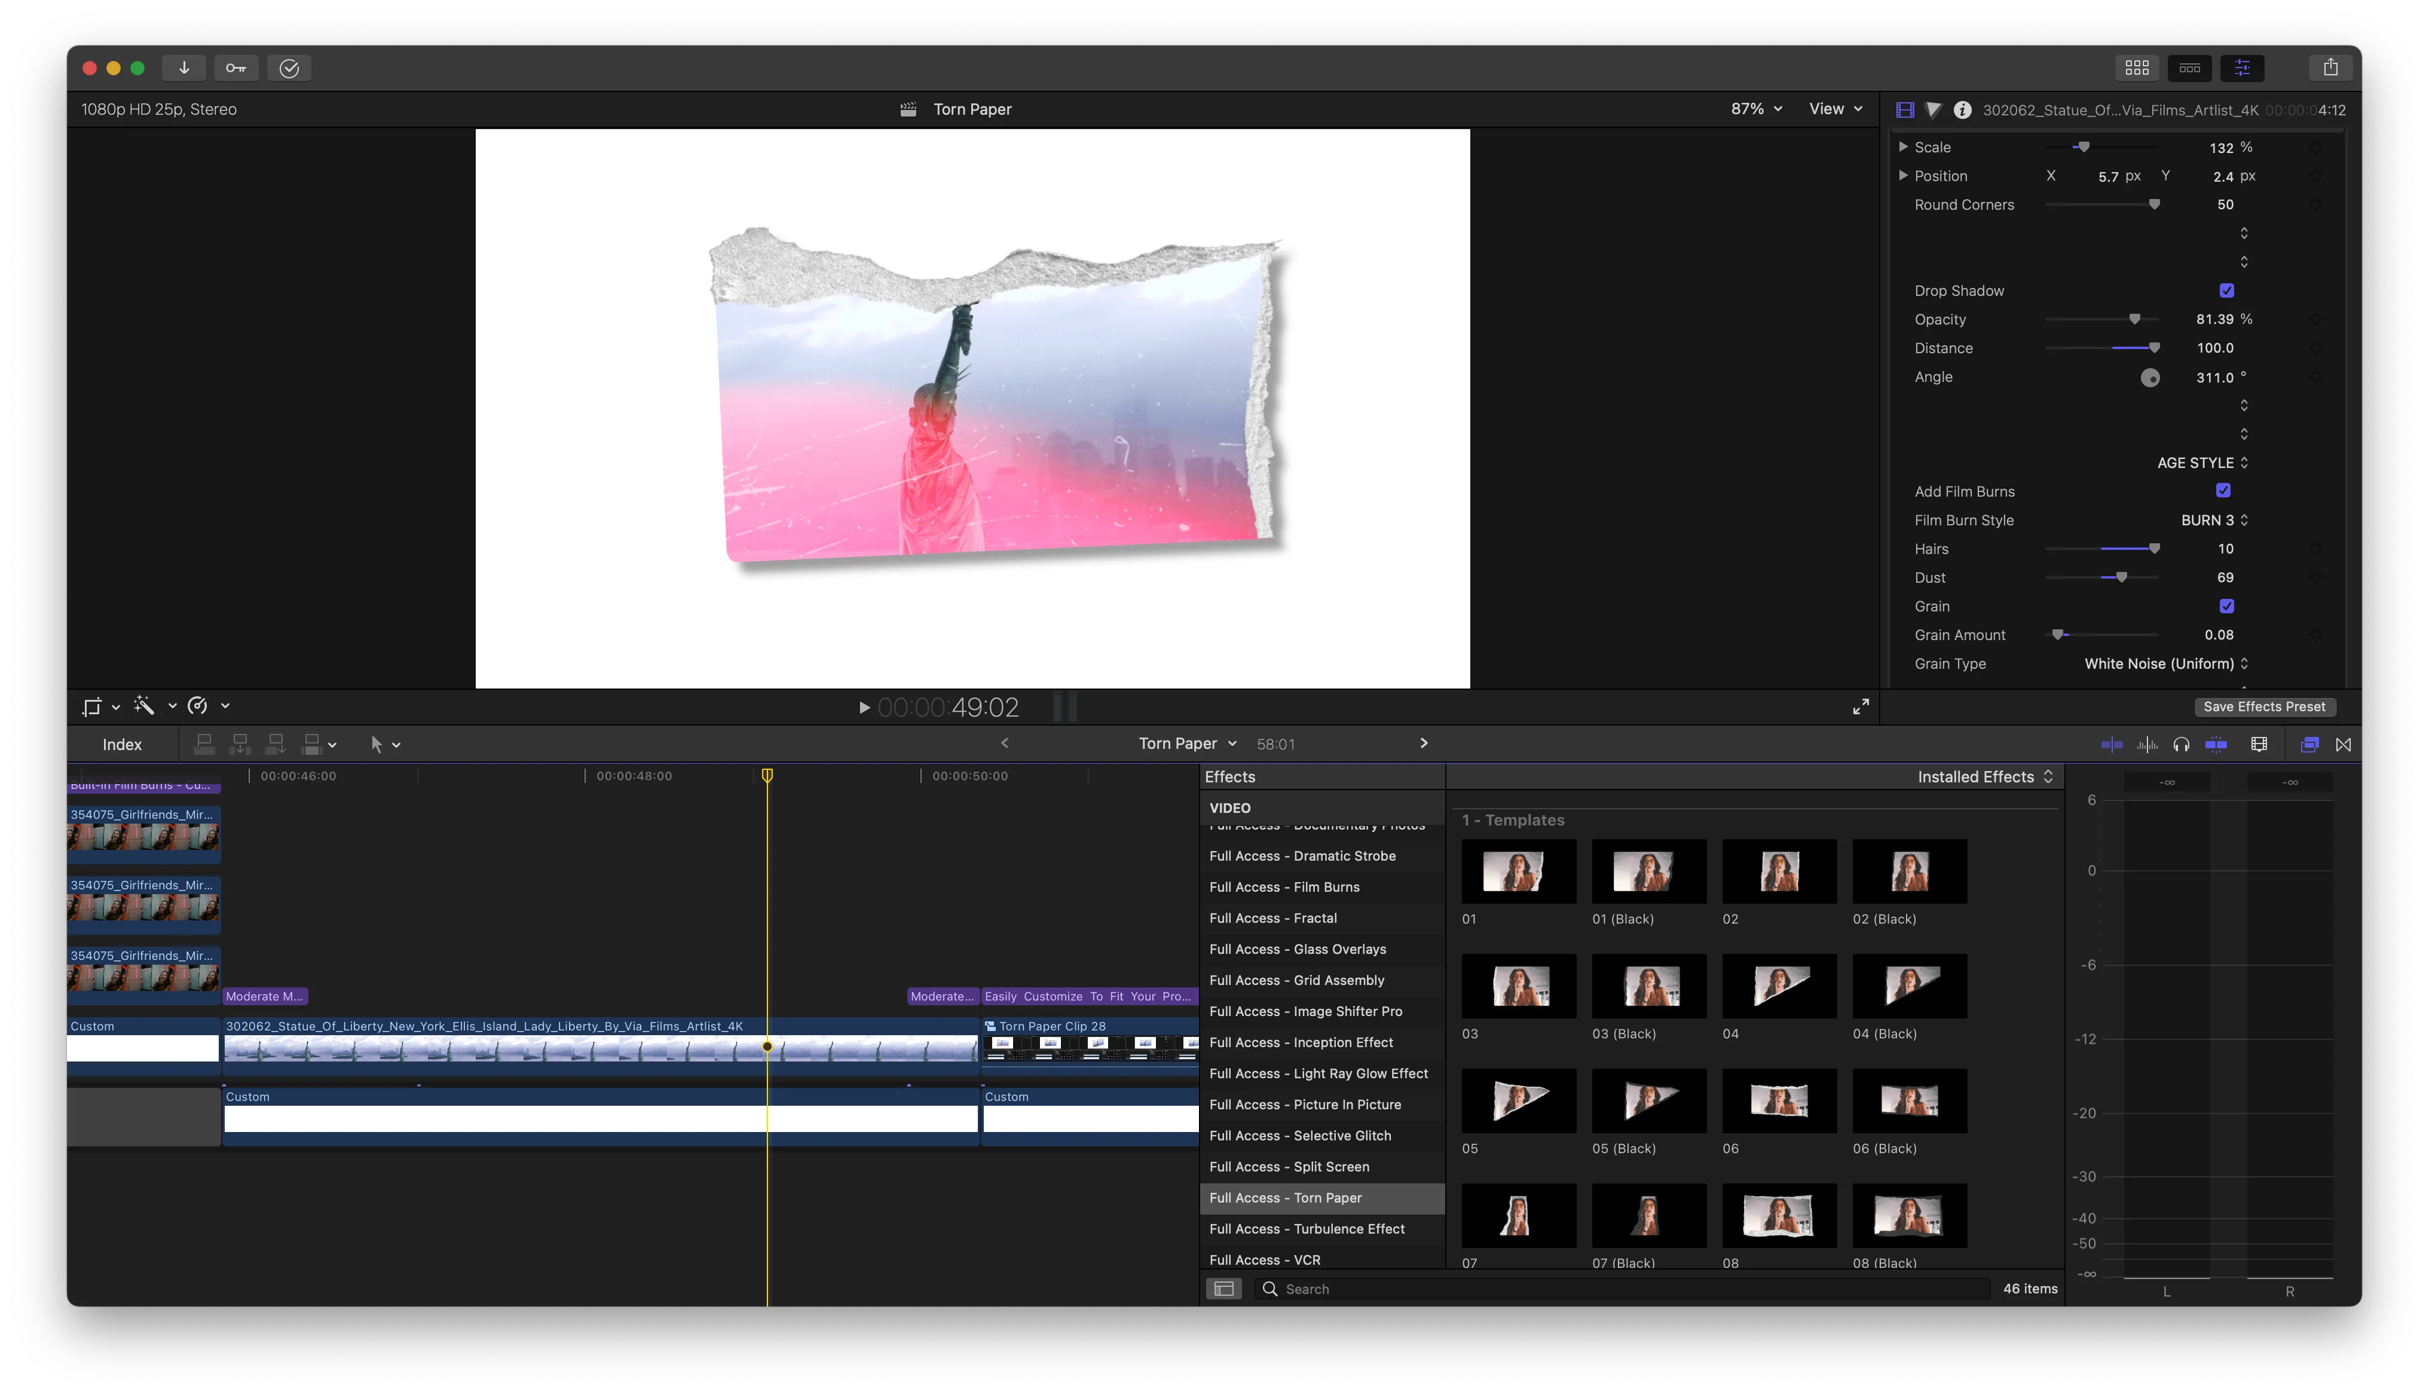Click the Angle dial control
Screen dimensions: 2429x1395
pos(2149,378)
